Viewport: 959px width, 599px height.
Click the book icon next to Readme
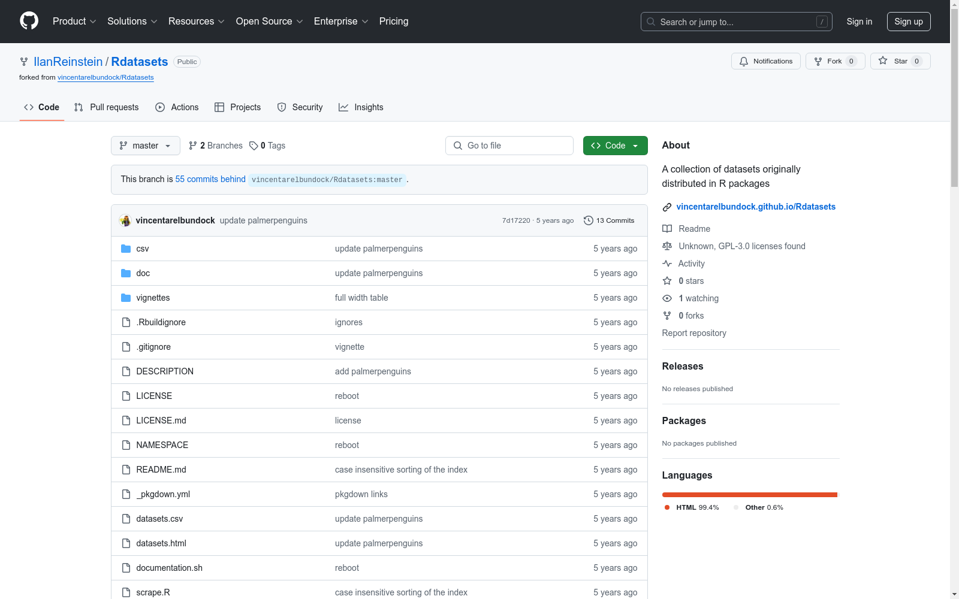pos(667,229)
